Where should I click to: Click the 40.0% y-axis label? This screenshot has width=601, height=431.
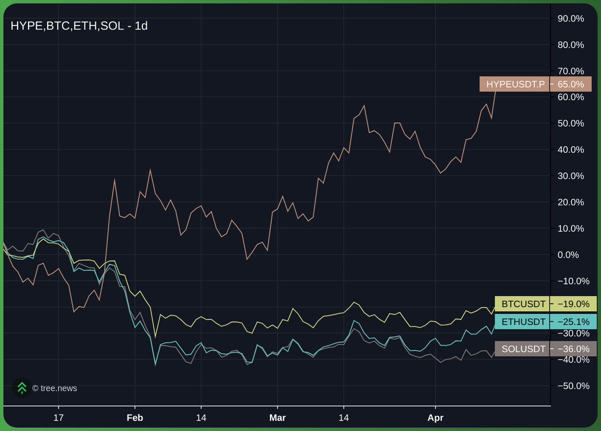coord(570,150)
